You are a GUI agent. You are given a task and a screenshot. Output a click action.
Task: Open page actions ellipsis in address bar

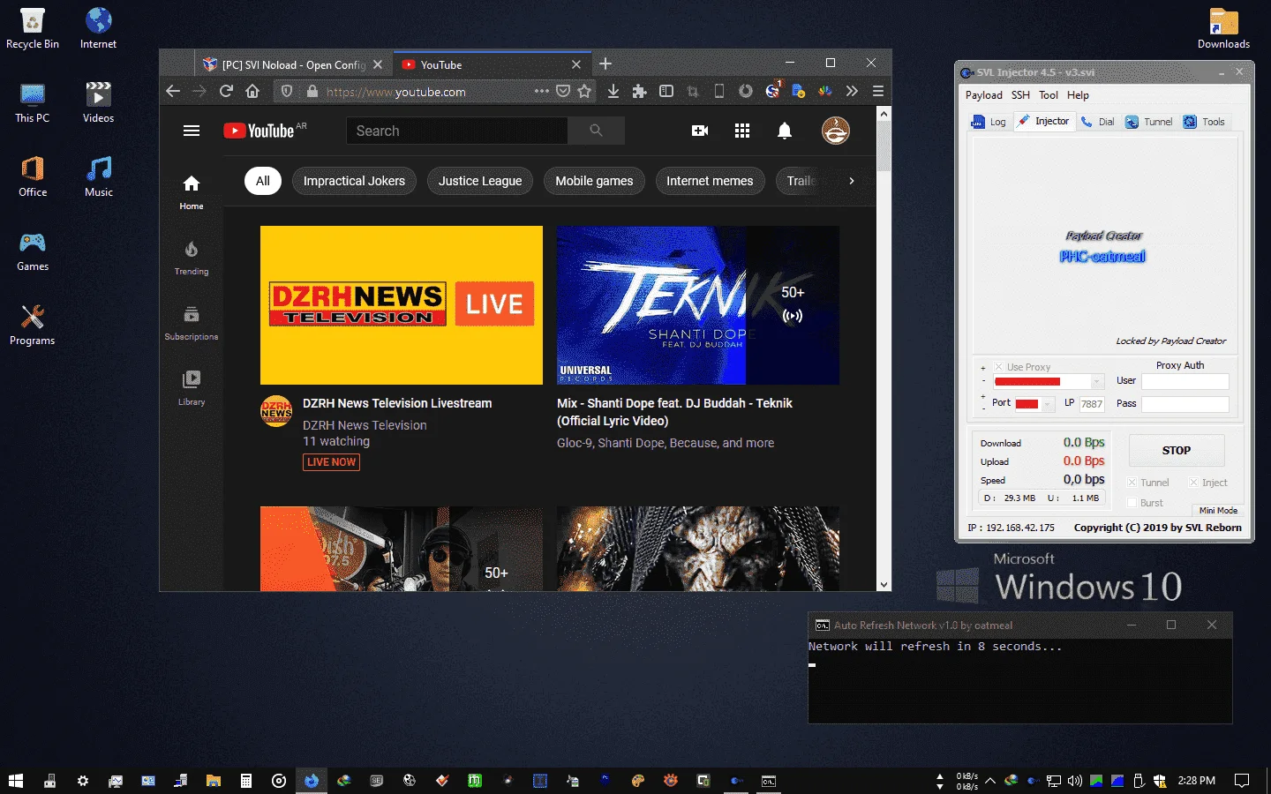point(542,91)
